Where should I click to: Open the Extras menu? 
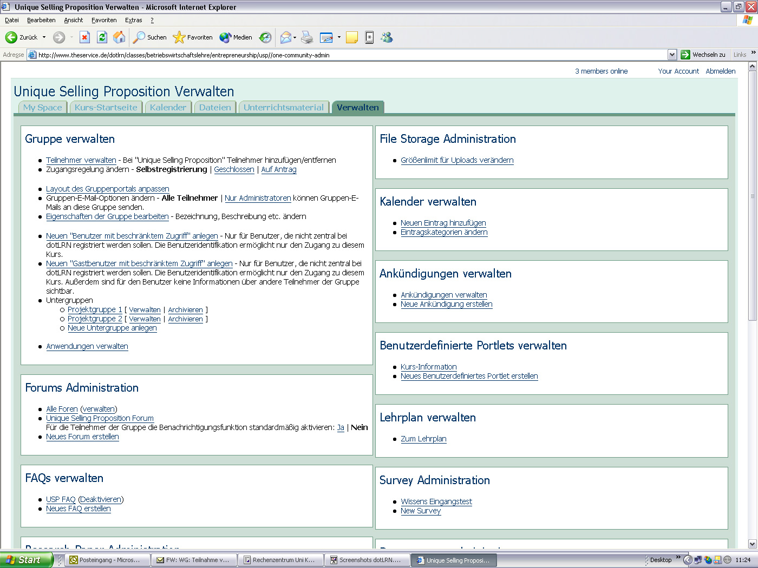click(133, 20)
